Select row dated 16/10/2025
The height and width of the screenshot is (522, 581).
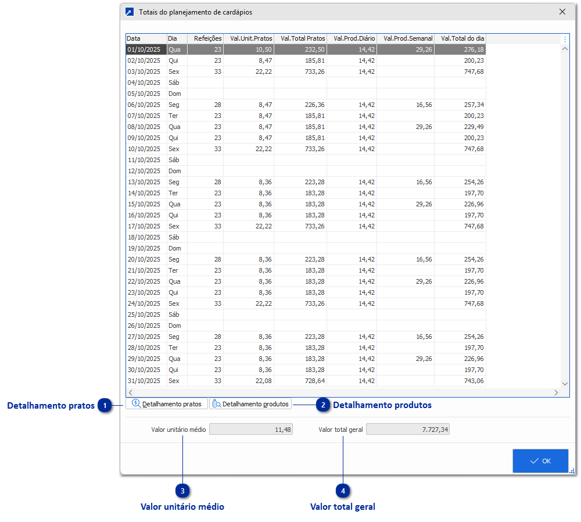pos(306,215)
